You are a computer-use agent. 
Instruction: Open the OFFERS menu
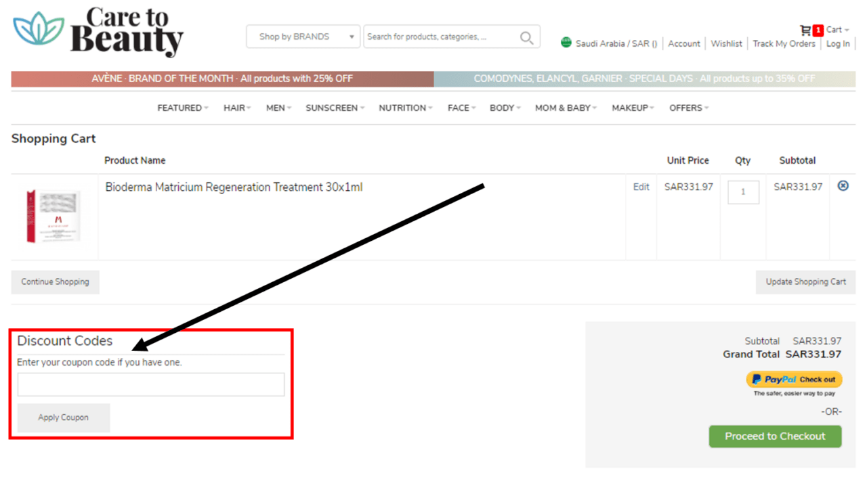(689, 108)
